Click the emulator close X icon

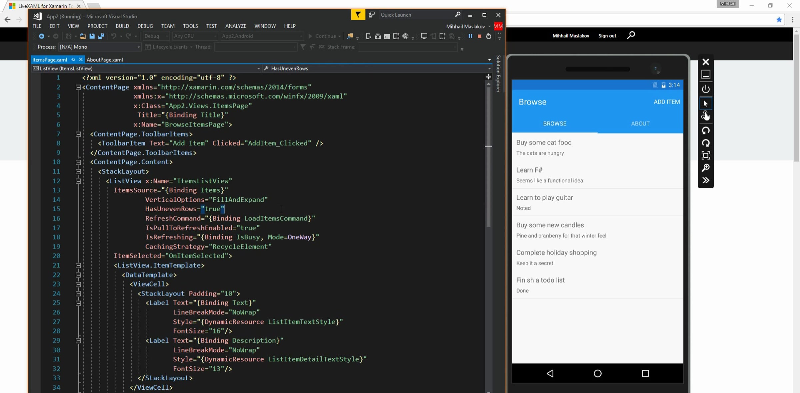pyautogui.click(x=706, y=62)
